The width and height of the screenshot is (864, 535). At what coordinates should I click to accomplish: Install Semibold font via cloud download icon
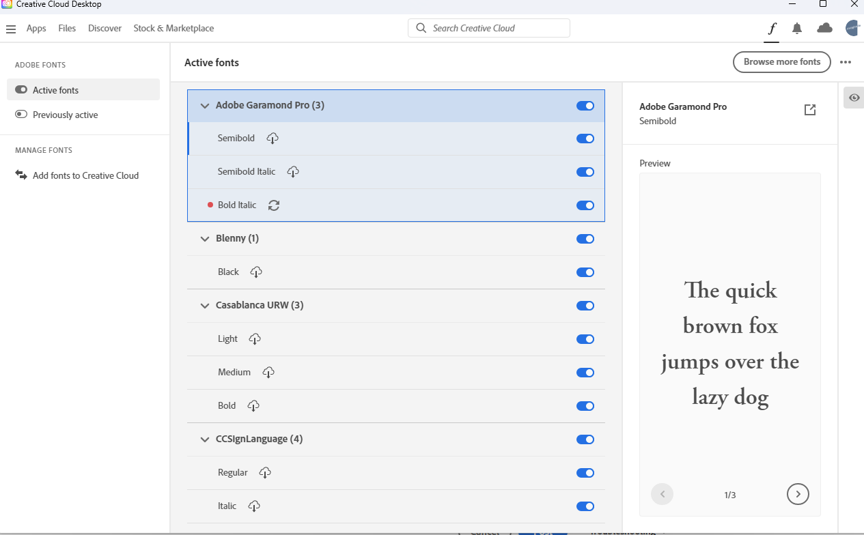273,139
